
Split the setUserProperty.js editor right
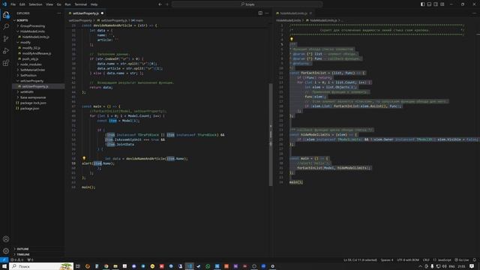click(x=260, y=13)
